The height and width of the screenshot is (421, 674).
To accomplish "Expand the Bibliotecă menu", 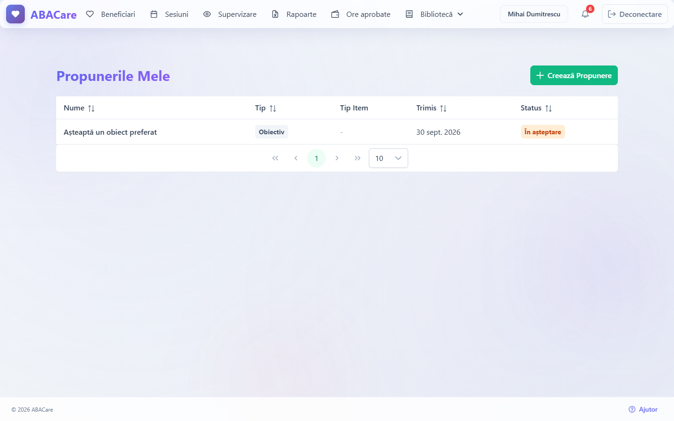I will [435, 14].
